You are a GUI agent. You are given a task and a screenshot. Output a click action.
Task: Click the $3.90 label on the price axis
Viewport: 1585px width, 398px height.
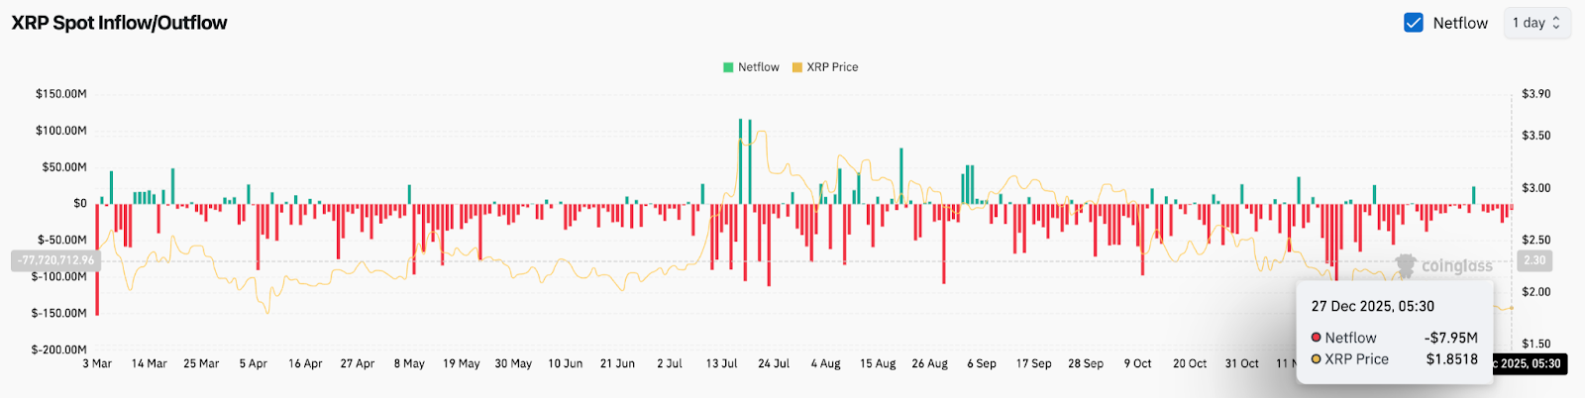[x=1535, y=94]
